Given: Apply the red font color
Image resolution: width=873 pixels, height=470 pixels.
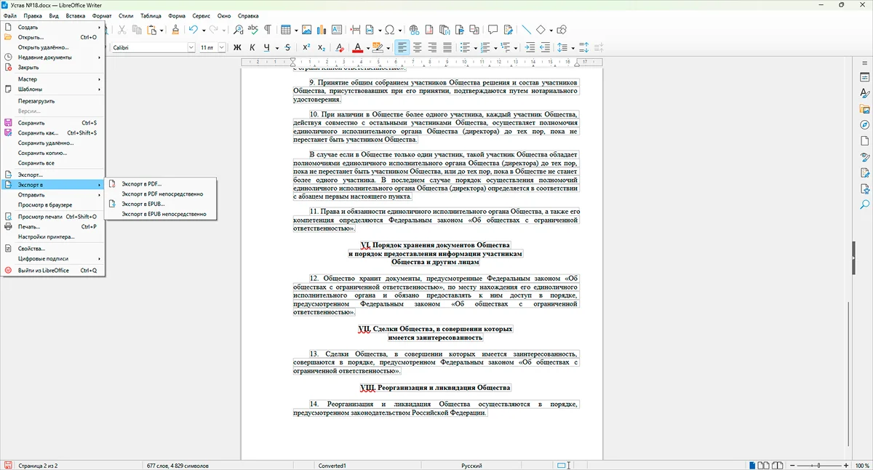Looking at the screenshot, I should (x=358, y=47).
